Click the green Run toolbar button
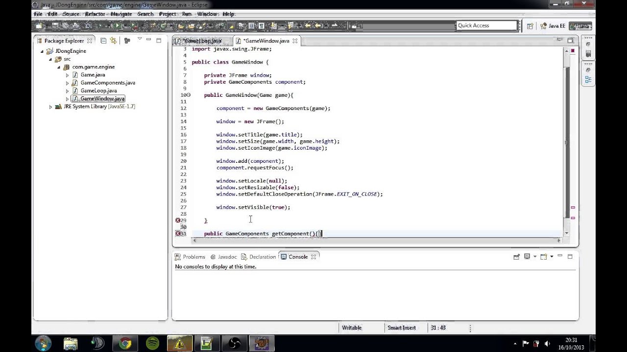The height and width of the screenshot is (352, 627). [x=117, y=25]
